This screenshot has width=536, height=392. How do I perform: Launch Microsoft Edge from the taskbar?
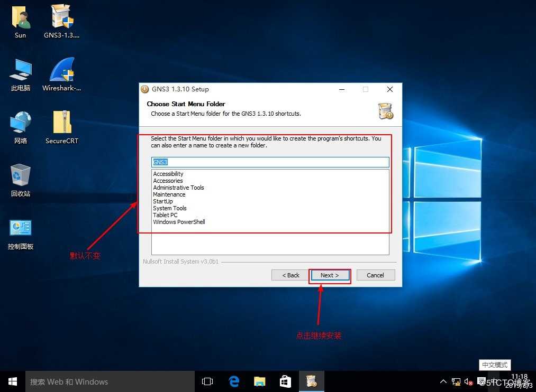coord(234,381)
